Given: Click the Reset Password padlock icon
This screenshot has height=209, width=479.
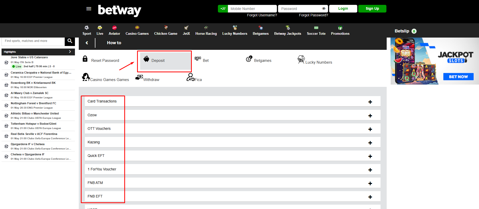Looking at the screenshot, I should click(85, 59).
